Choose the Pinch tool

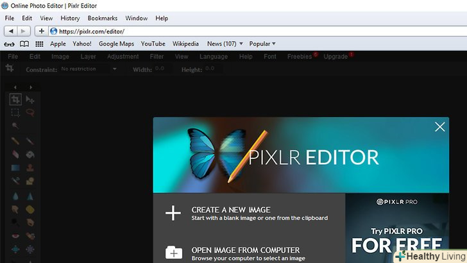tap(30, 249)
